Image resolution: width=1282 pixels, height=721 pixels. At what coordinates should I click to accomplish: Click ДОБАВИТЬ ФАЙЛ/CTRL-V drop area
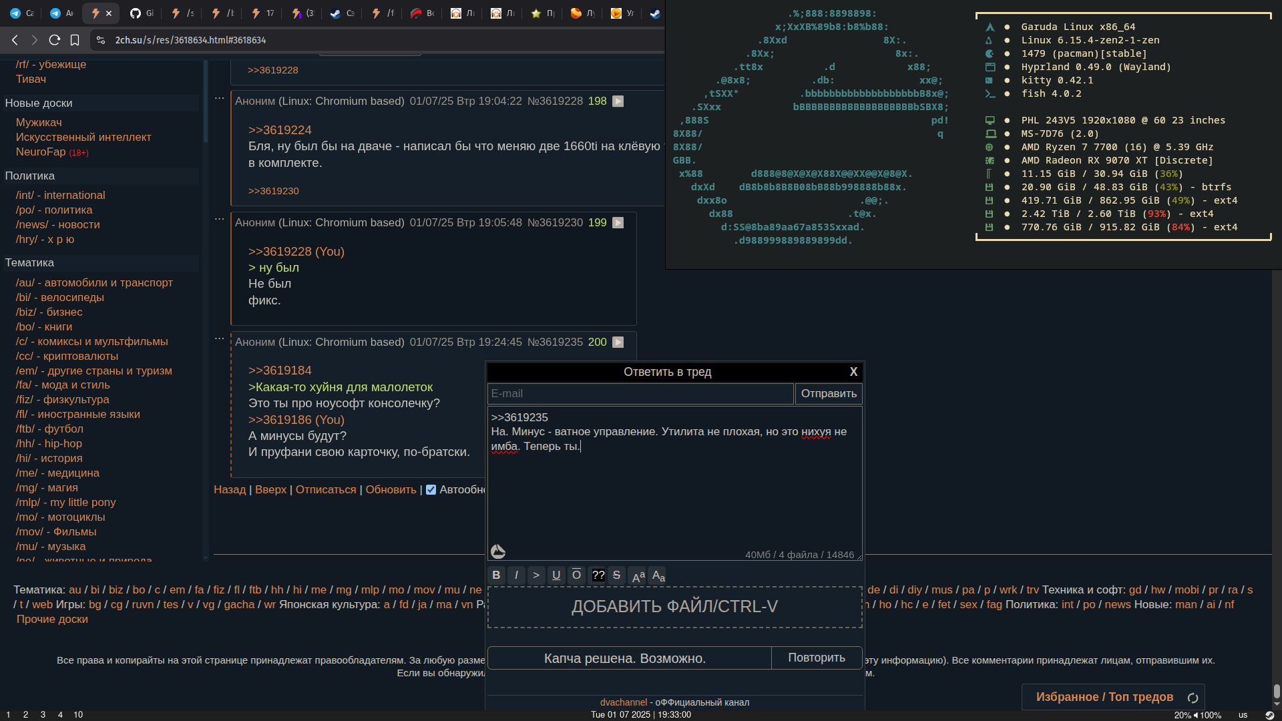click(674, 607)
